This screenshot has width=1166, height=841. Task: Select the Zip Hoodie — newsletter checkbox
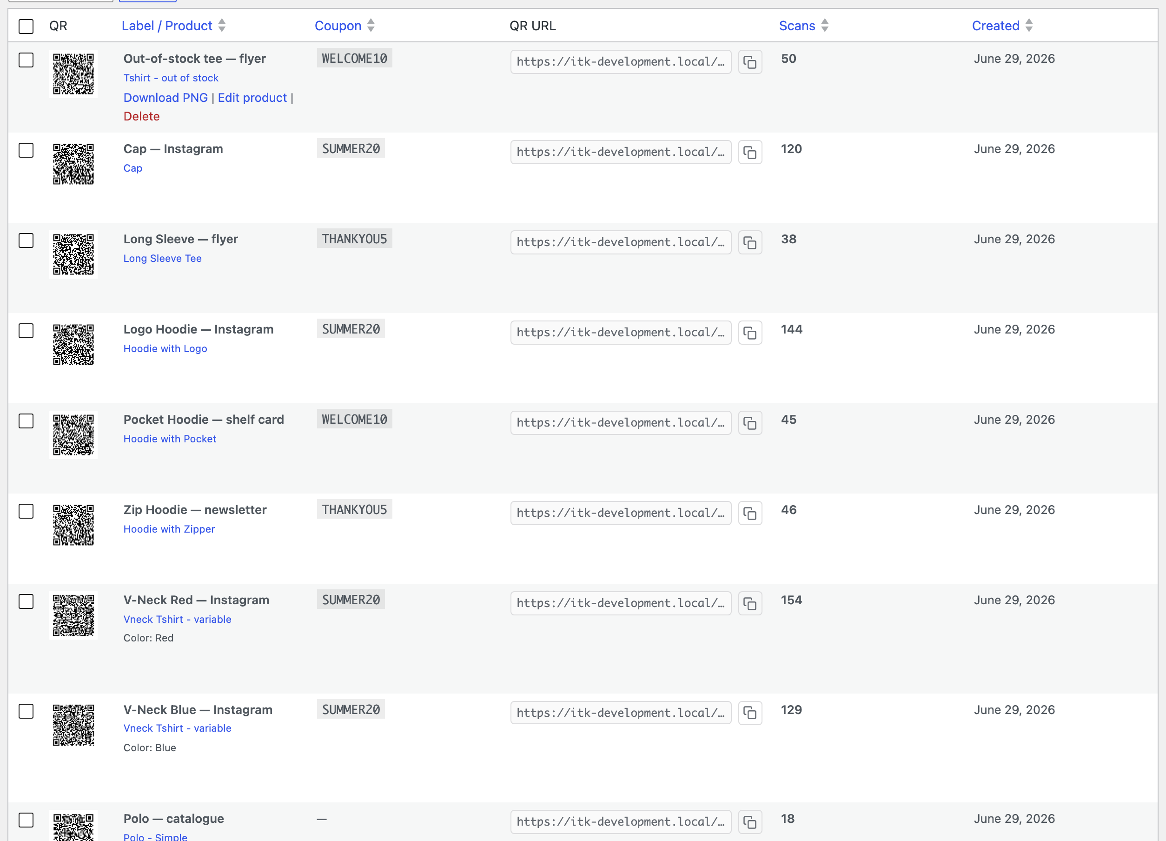26,511
